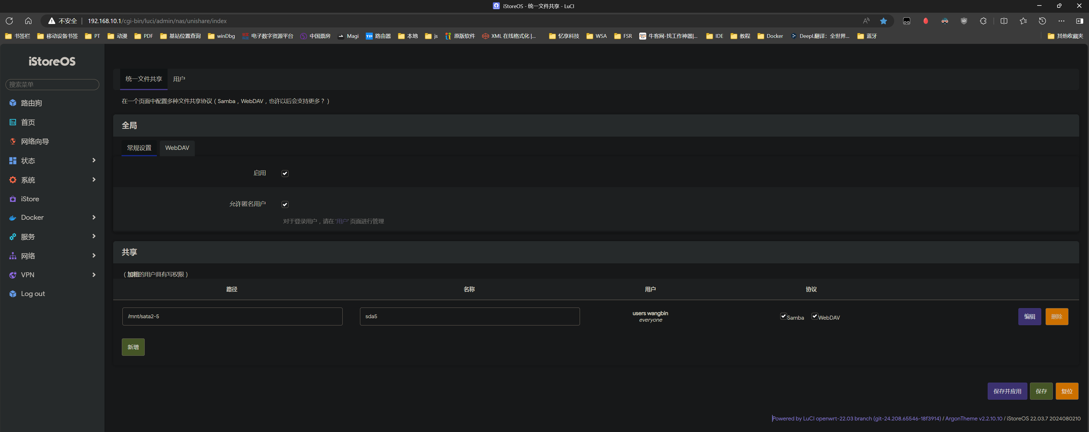Switch to the 用户 top tab
The height and width of the screenshot is (432, 1089).
pyautogui.click(x=179, y=79)
